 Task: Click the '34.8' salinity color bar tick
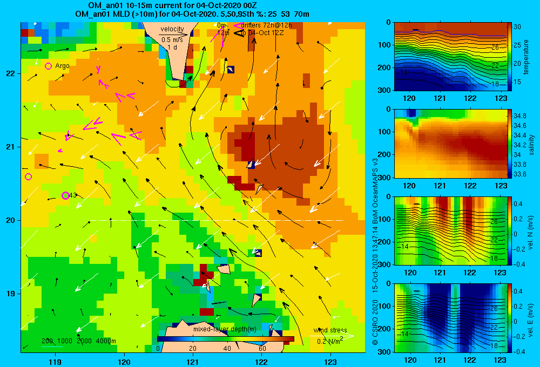point(519,115)
